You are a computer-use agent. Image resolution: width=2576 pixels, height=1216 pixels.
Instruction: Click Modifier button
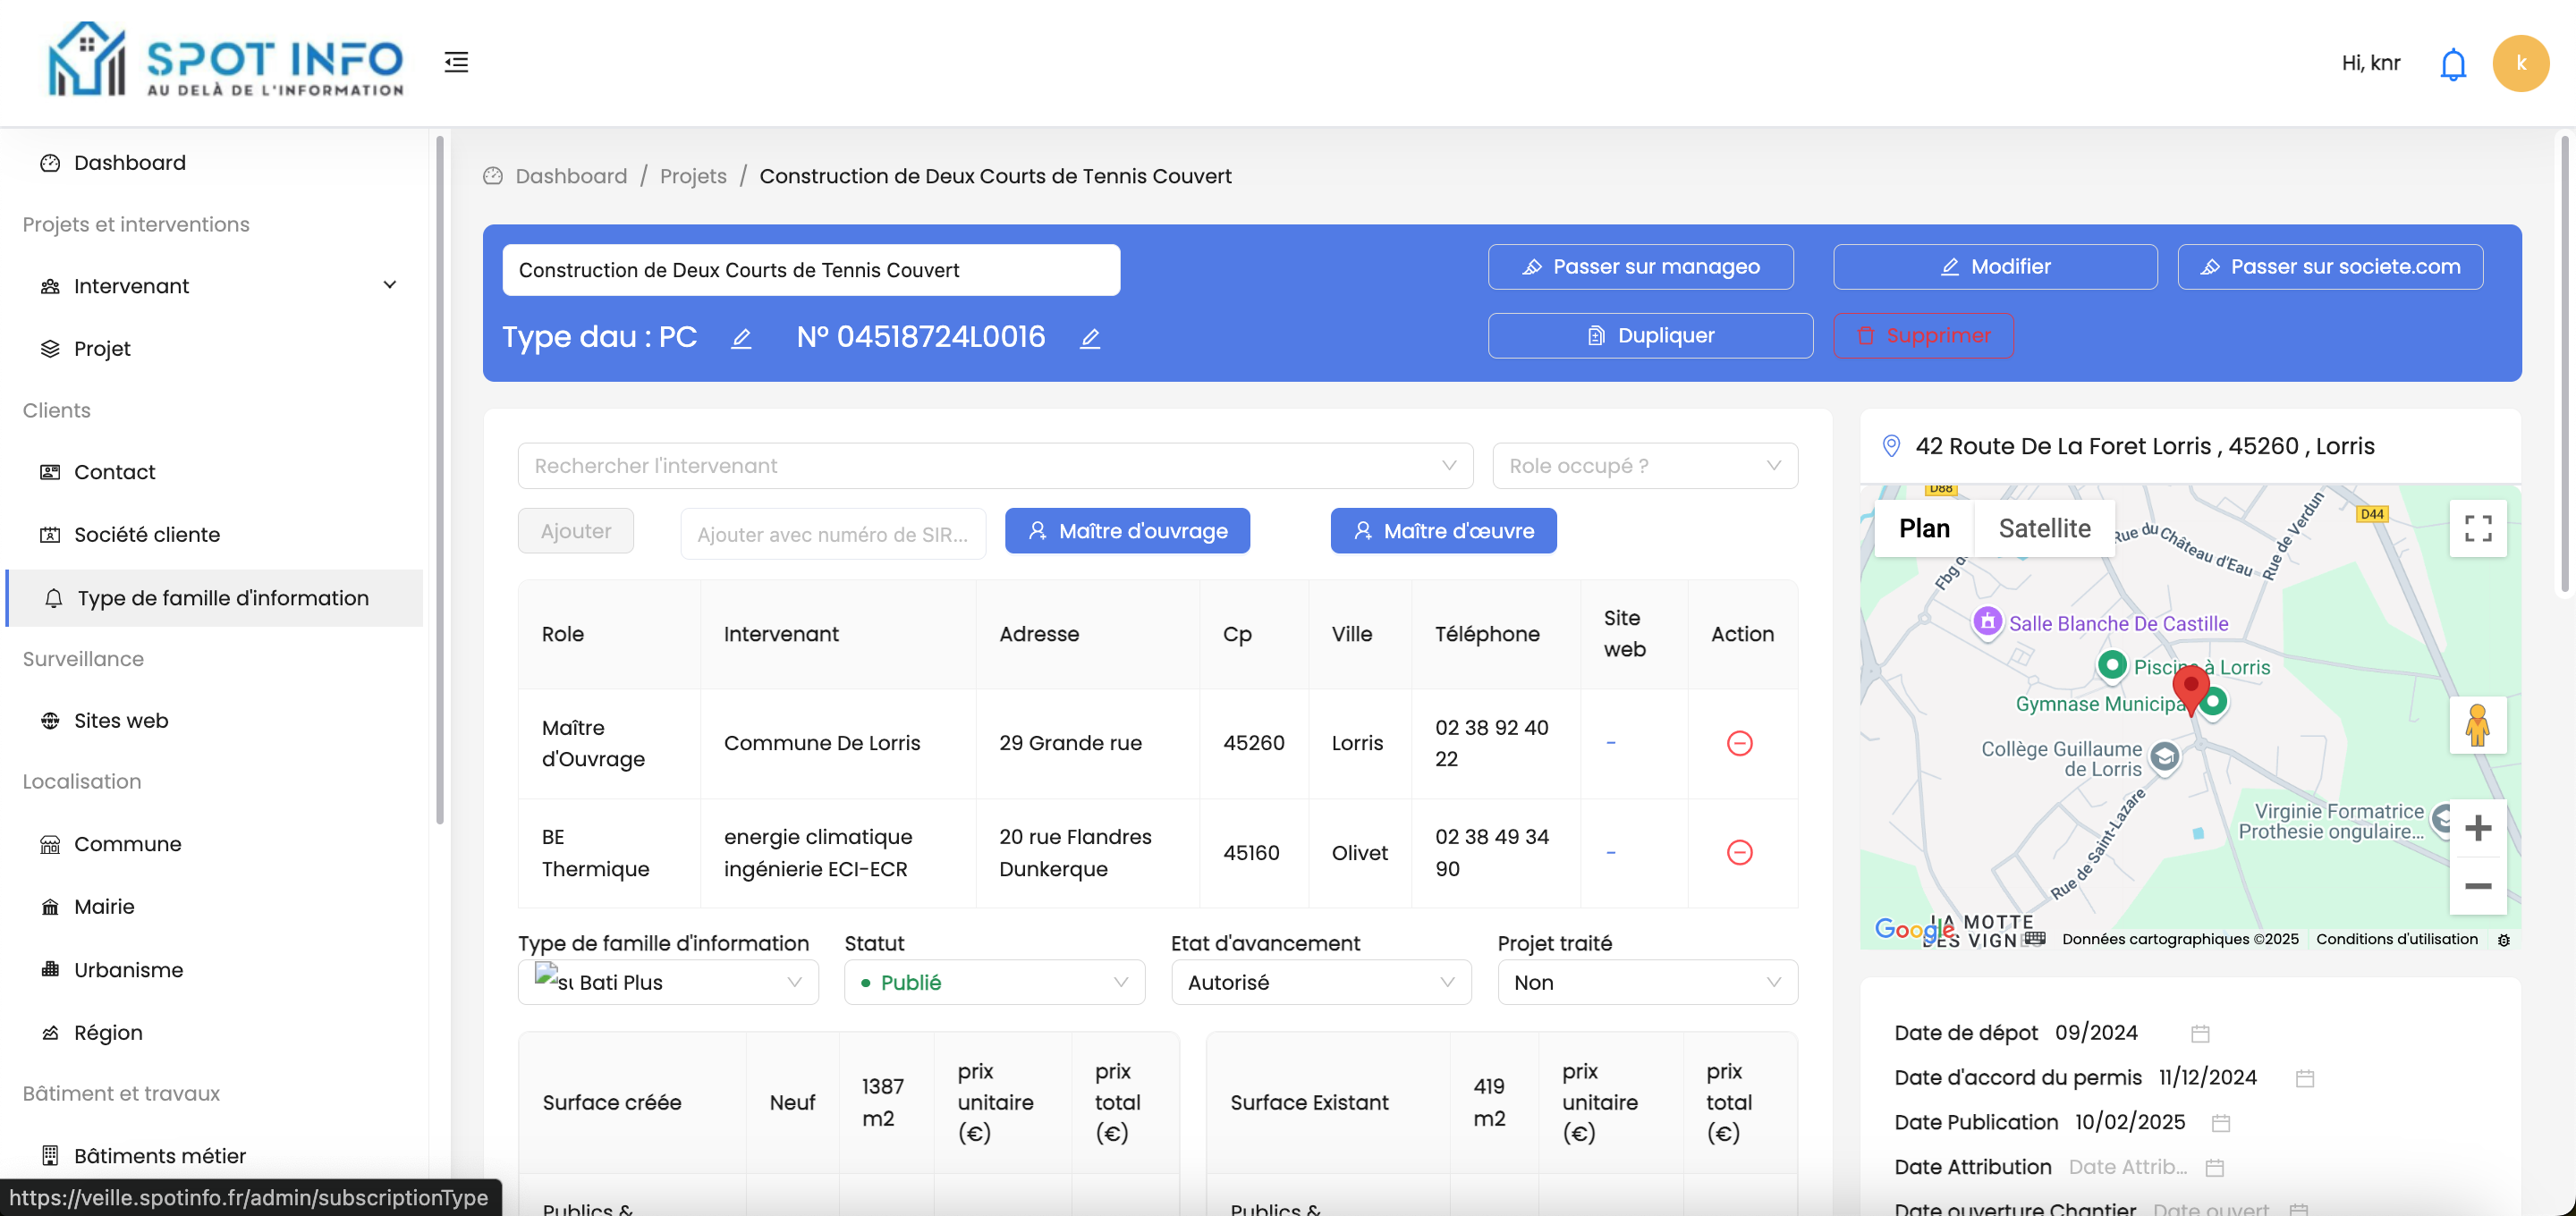(x=1995, y=267)
